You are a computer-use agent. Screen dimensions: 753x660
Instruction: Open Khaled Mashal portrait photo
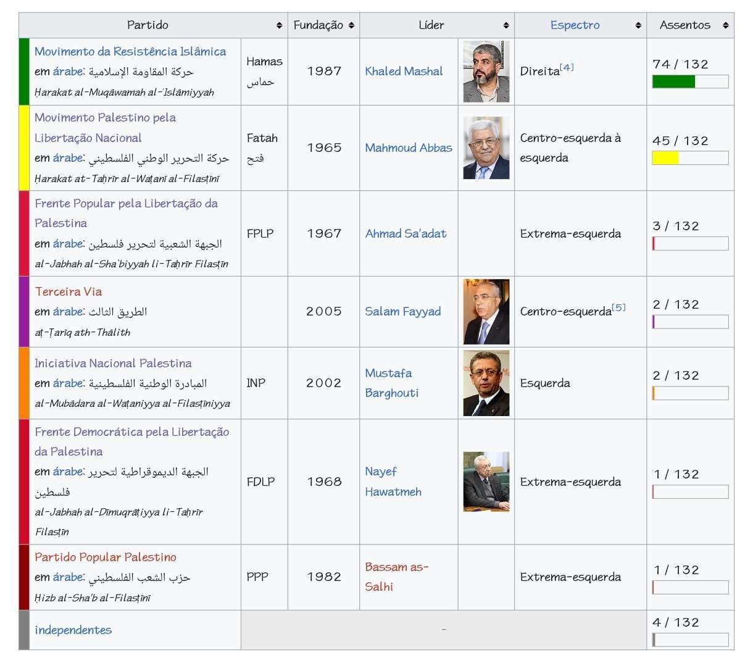point(486,72)
